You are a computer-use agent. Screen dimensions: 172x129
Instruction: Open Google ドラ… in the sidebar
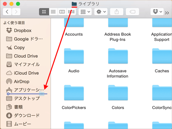pyautogui.click(x=25, y=39)
